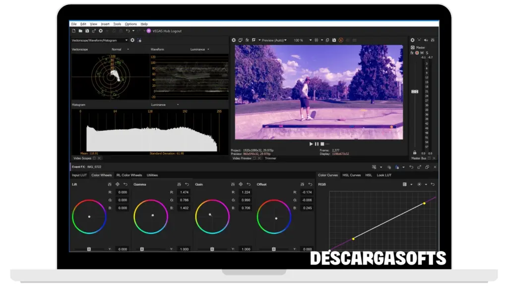Click the Master bus FX icon
508x286 pixels.
tap(412, 53)
